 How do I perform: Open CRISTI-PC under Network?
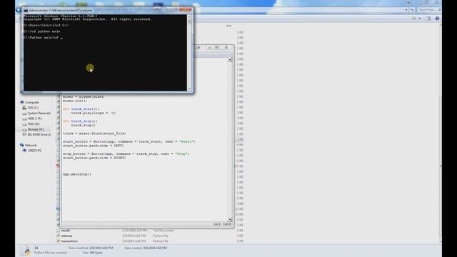click(x=34, y=151)
